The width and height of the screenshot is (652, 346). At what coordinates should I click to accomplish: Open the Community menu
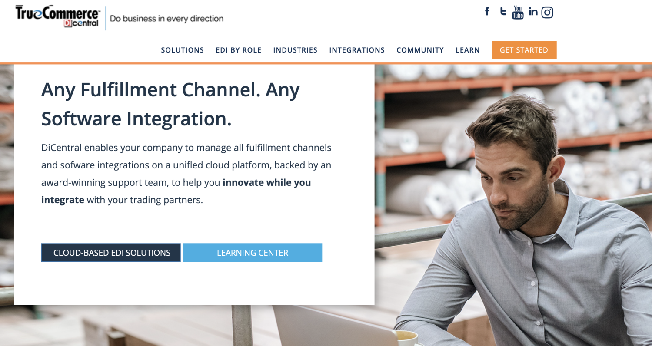coord(420,50)
